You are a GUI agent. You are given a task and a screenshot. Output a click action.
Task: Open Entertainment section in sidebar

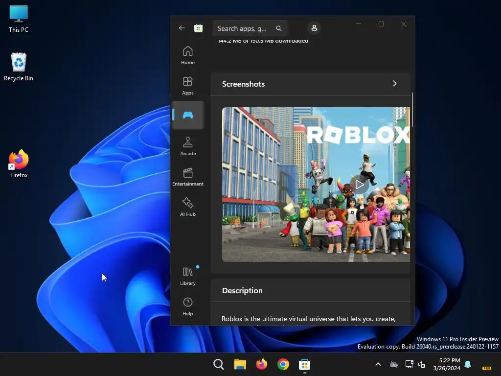[188, 177]
